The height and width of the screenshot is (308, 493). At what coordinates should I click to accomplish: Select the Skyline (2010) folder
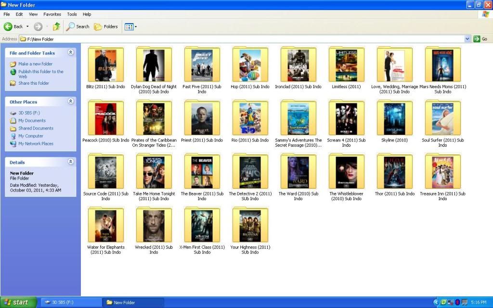395,121
